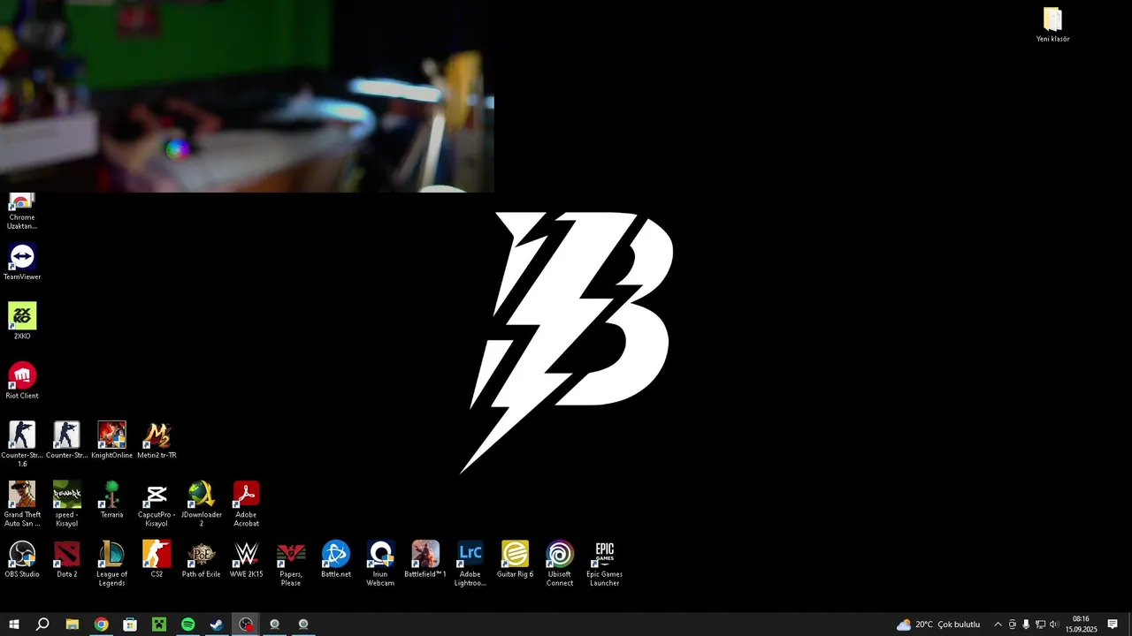Open Chrome Uzaktan desktop shortcut

pos(22,210)
